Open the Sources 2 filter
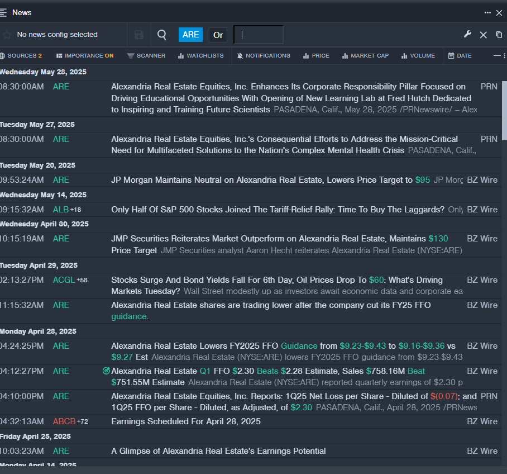This screenshot has width=507, height=474. click(x=21, y=56)
